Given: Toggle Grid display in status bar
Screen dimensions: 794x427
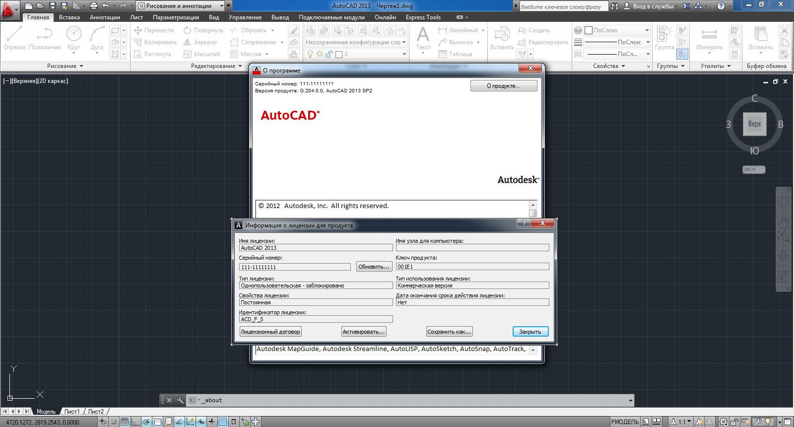Looking at the screenshot, I should (x=124, y=422).
